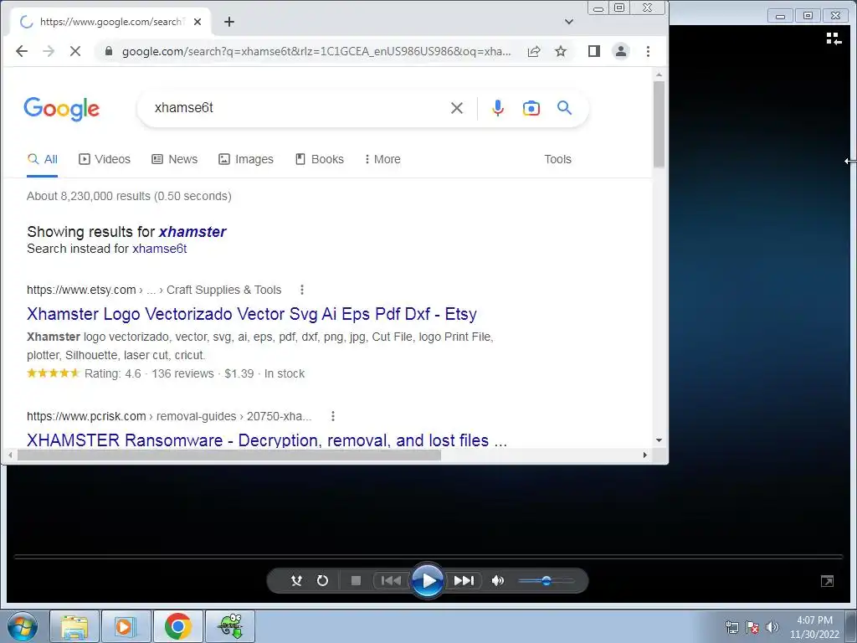Start voice search with microphone
The image size is (857, 643).
tap(497, 108)
